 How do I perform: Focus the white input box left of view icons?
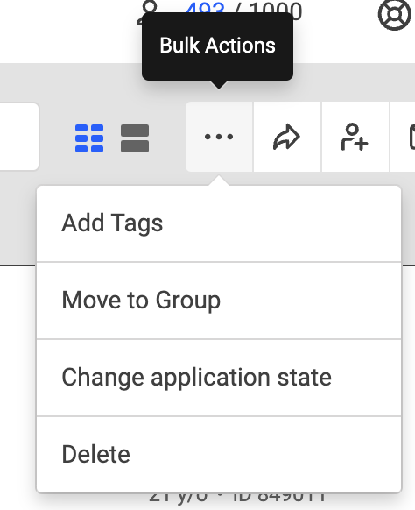[x=18, y=137]
